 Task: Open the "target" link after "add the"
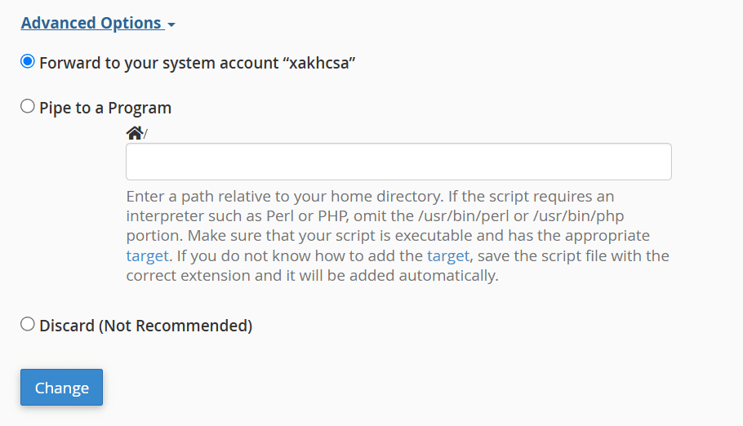pyautogui.click(x=448, y=255)
